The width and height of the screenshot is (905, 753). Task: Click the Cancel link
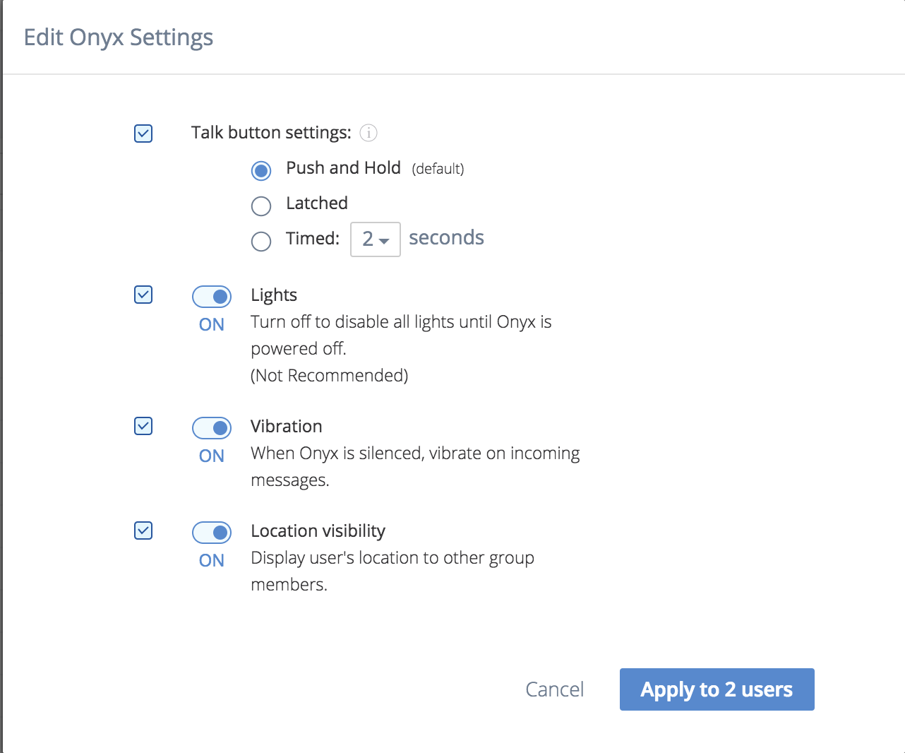tap(555, 689)
